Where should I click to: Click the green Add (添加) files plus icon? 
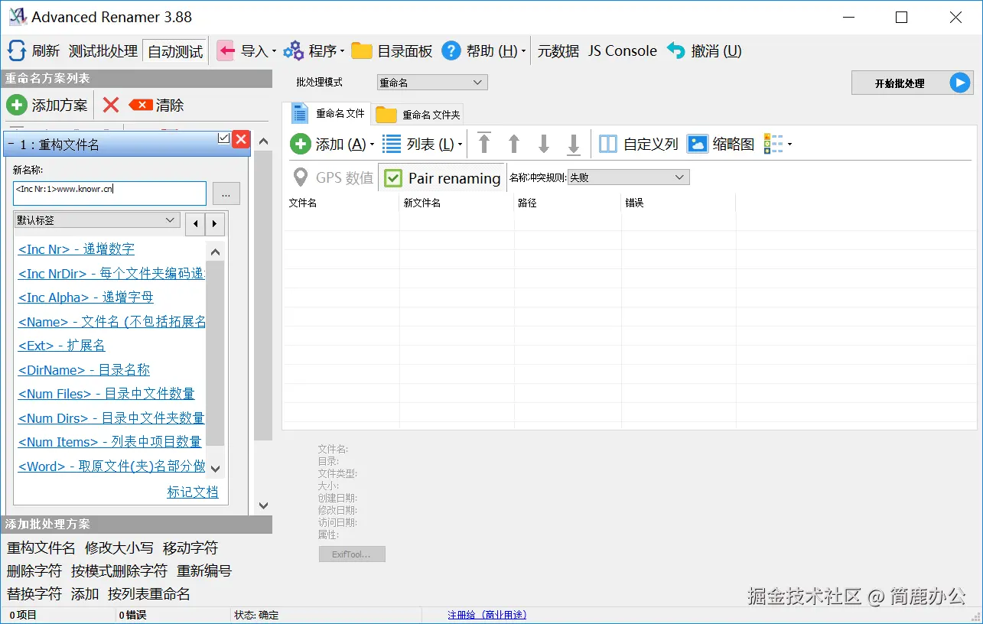(x=301, y=144)
